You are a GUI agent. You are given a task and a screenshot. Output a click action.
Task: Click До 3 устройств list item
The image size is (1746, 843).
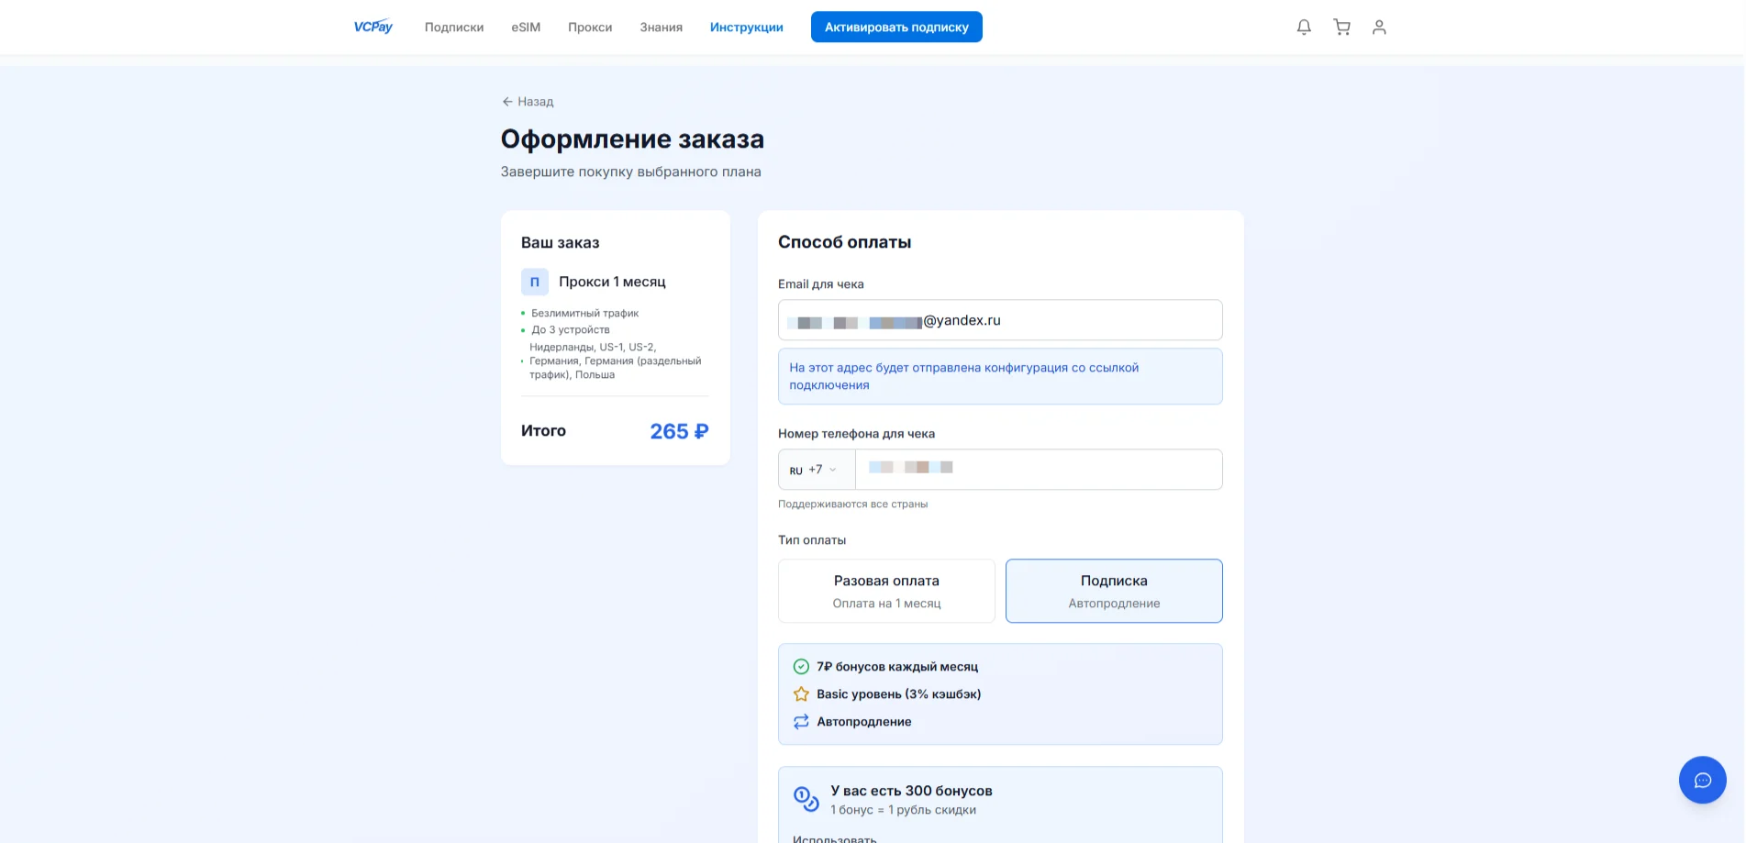(x=570, y=330)
